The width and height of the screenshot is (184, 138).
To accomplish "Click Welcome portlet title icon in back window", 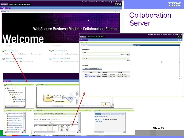I will pyautogui.click(x=2, y=11).
